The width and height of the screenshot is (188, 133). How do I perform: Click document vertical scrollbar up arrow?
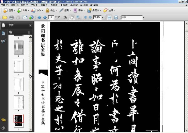[x=186, y=24]
